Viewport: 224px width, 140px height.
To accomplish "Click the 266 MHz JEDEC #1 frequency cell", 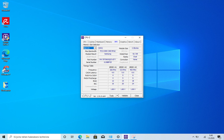I will tap(113, 70).
